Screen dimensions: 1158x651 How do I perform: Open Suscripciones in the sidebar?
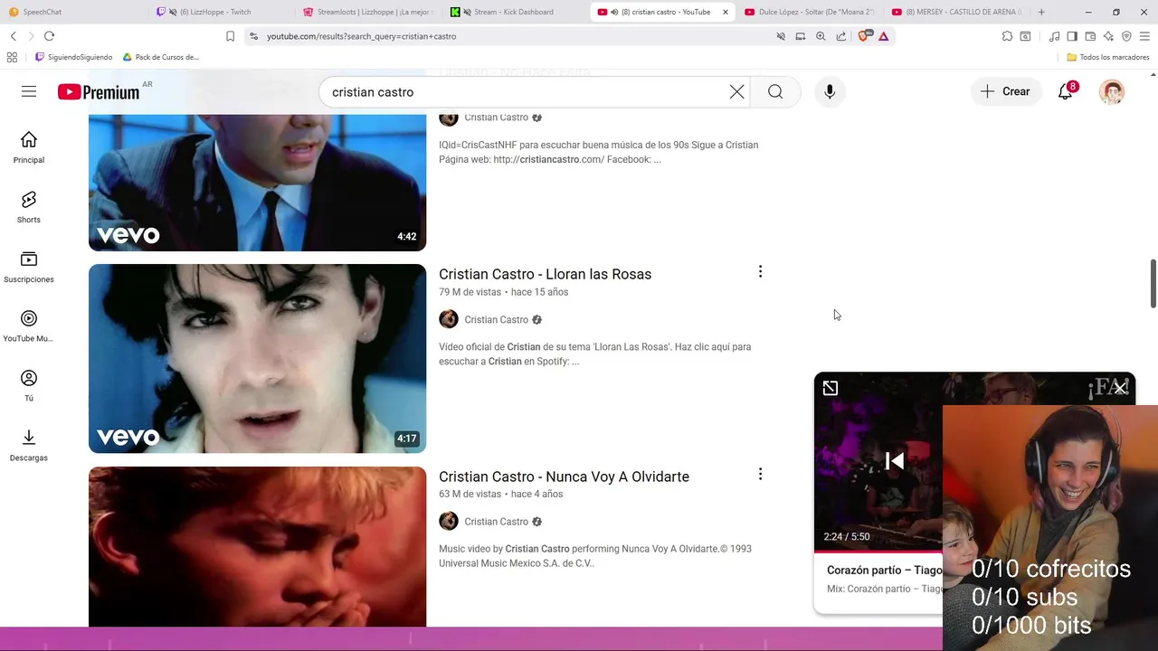(x=29, y=267)
